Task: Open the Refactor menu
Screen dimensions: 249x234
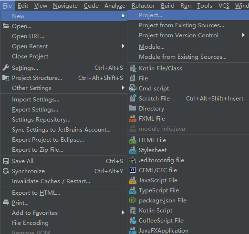Action: [143, 6]
